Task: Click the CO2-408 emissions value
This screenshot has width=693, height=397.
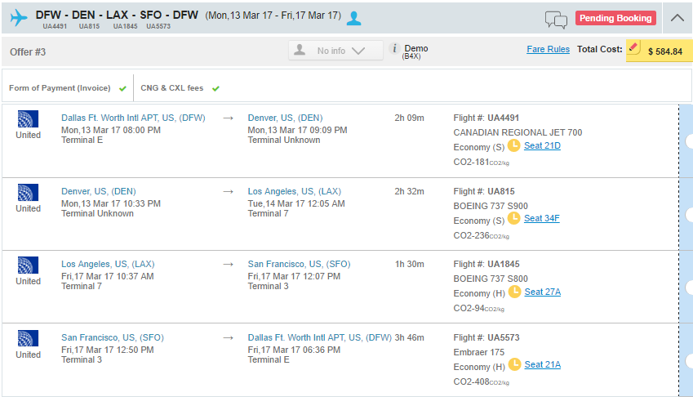Action: tap(482, 382)
